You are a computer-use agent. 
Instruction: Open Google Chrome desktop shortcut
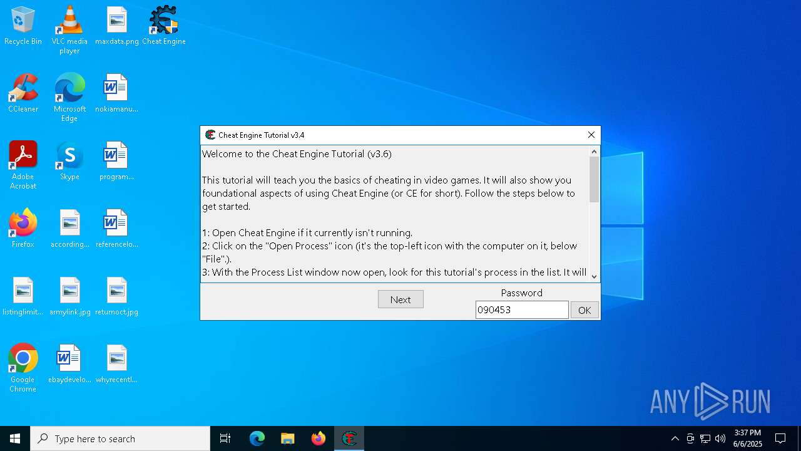pos(23,368)
